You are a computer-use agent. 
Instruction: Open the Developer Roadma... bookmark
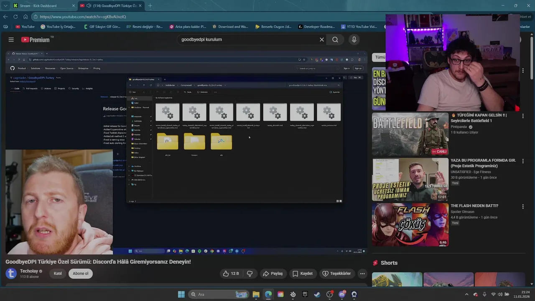point(316,27)
